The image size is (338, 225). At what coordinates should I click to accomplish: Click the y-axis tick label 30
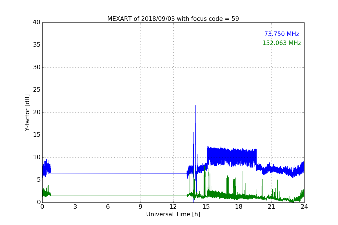pyautogui.click(x=36, y=67)
